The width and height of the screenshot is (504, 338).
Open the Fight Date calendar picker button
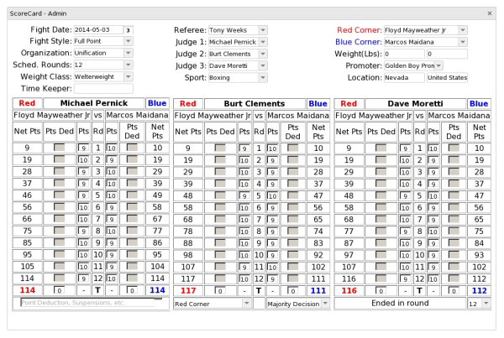129,30
